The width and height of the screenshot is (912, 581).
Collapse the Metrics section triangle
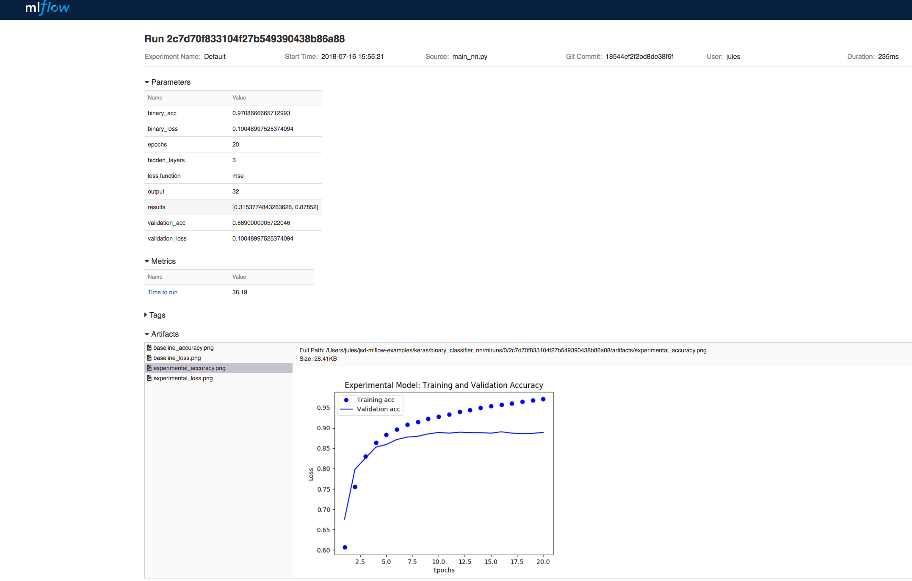[147, 261]
